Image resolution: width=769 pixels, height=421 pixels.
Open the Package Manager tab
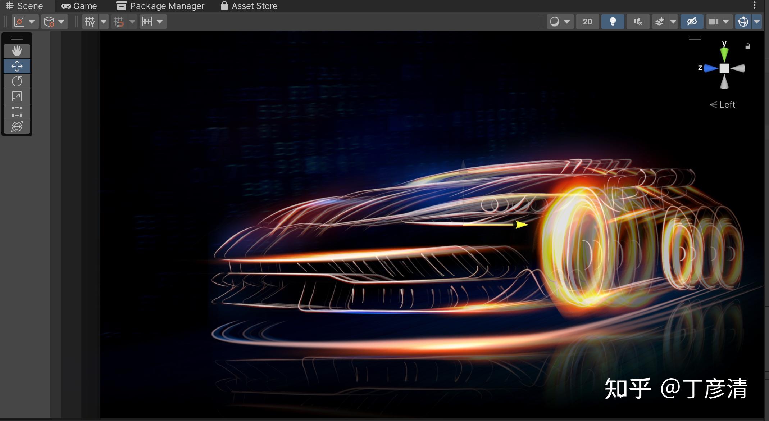(160, 6)
